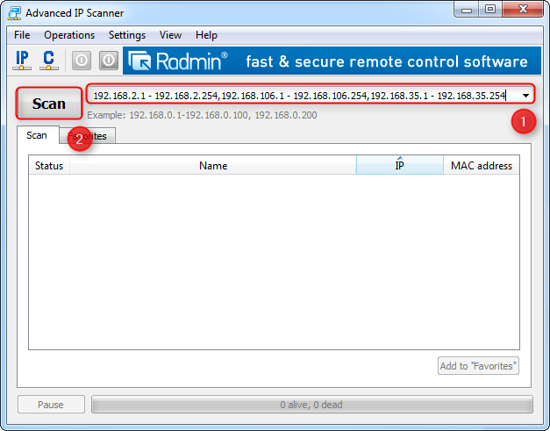
Task: Maximize the Advanced IP Scanner window
Action: [490, 10]
